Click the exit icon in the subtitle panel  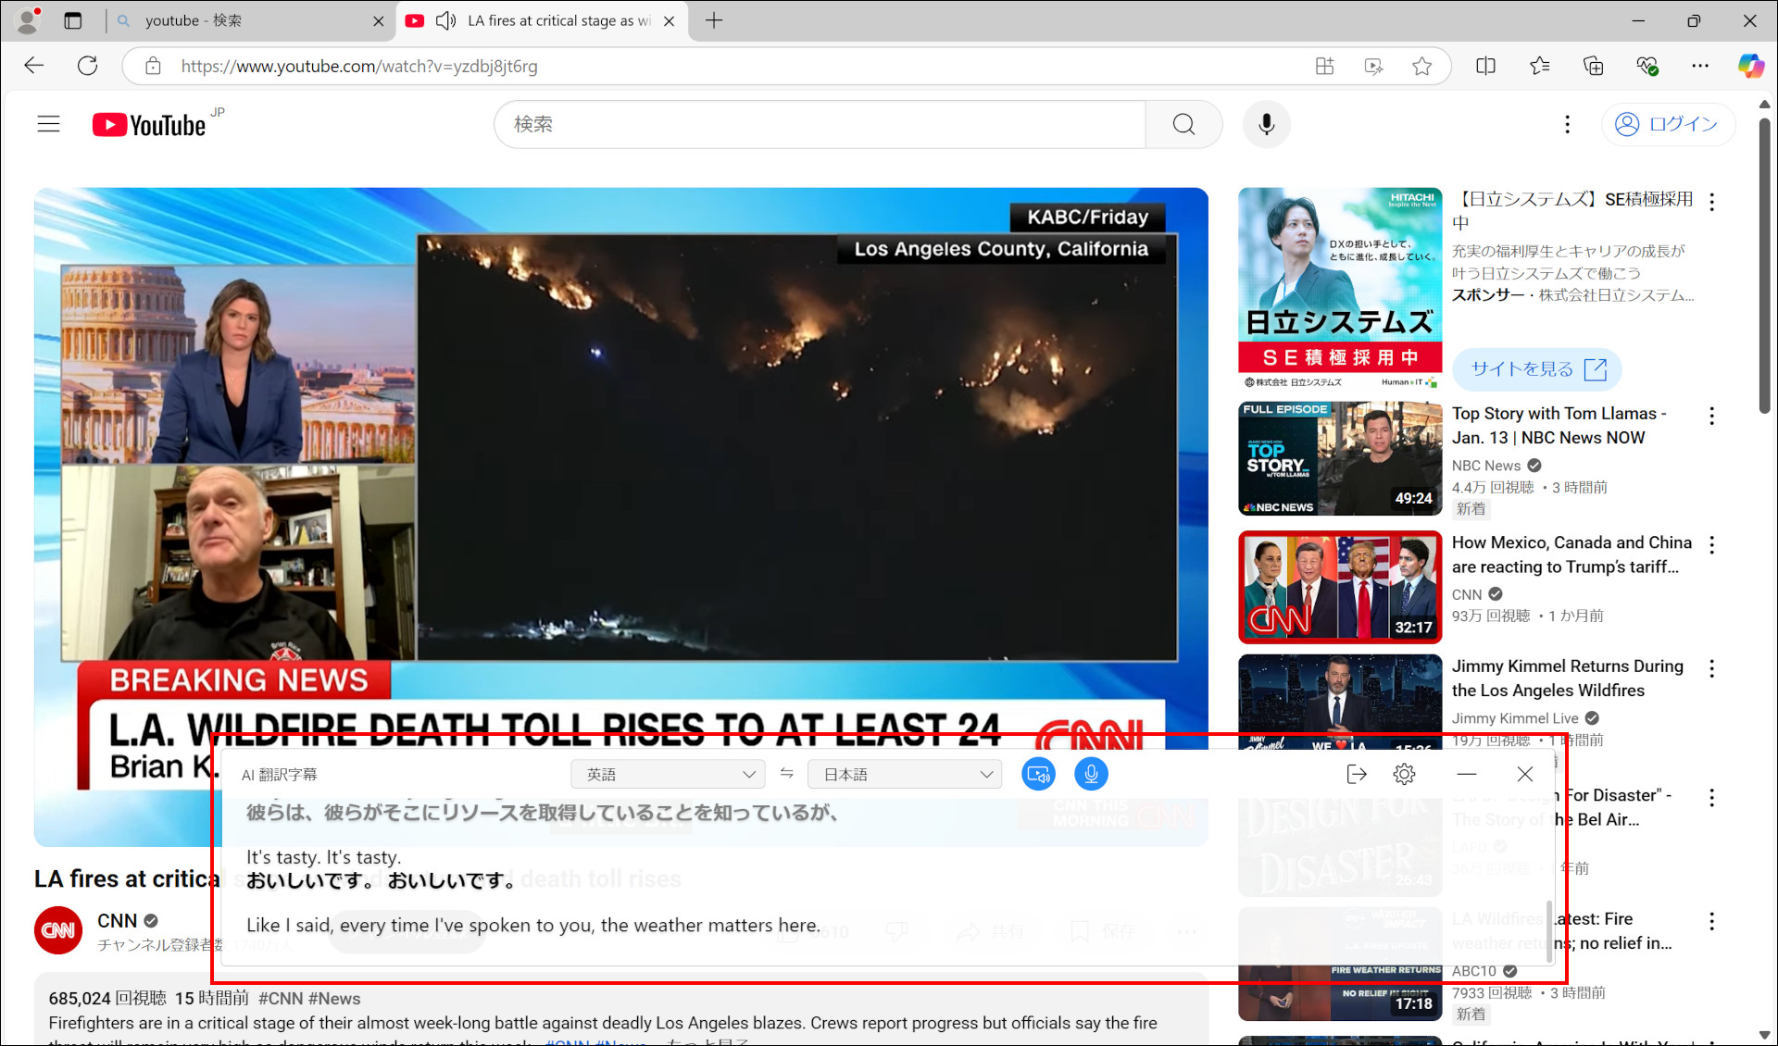1356,774
